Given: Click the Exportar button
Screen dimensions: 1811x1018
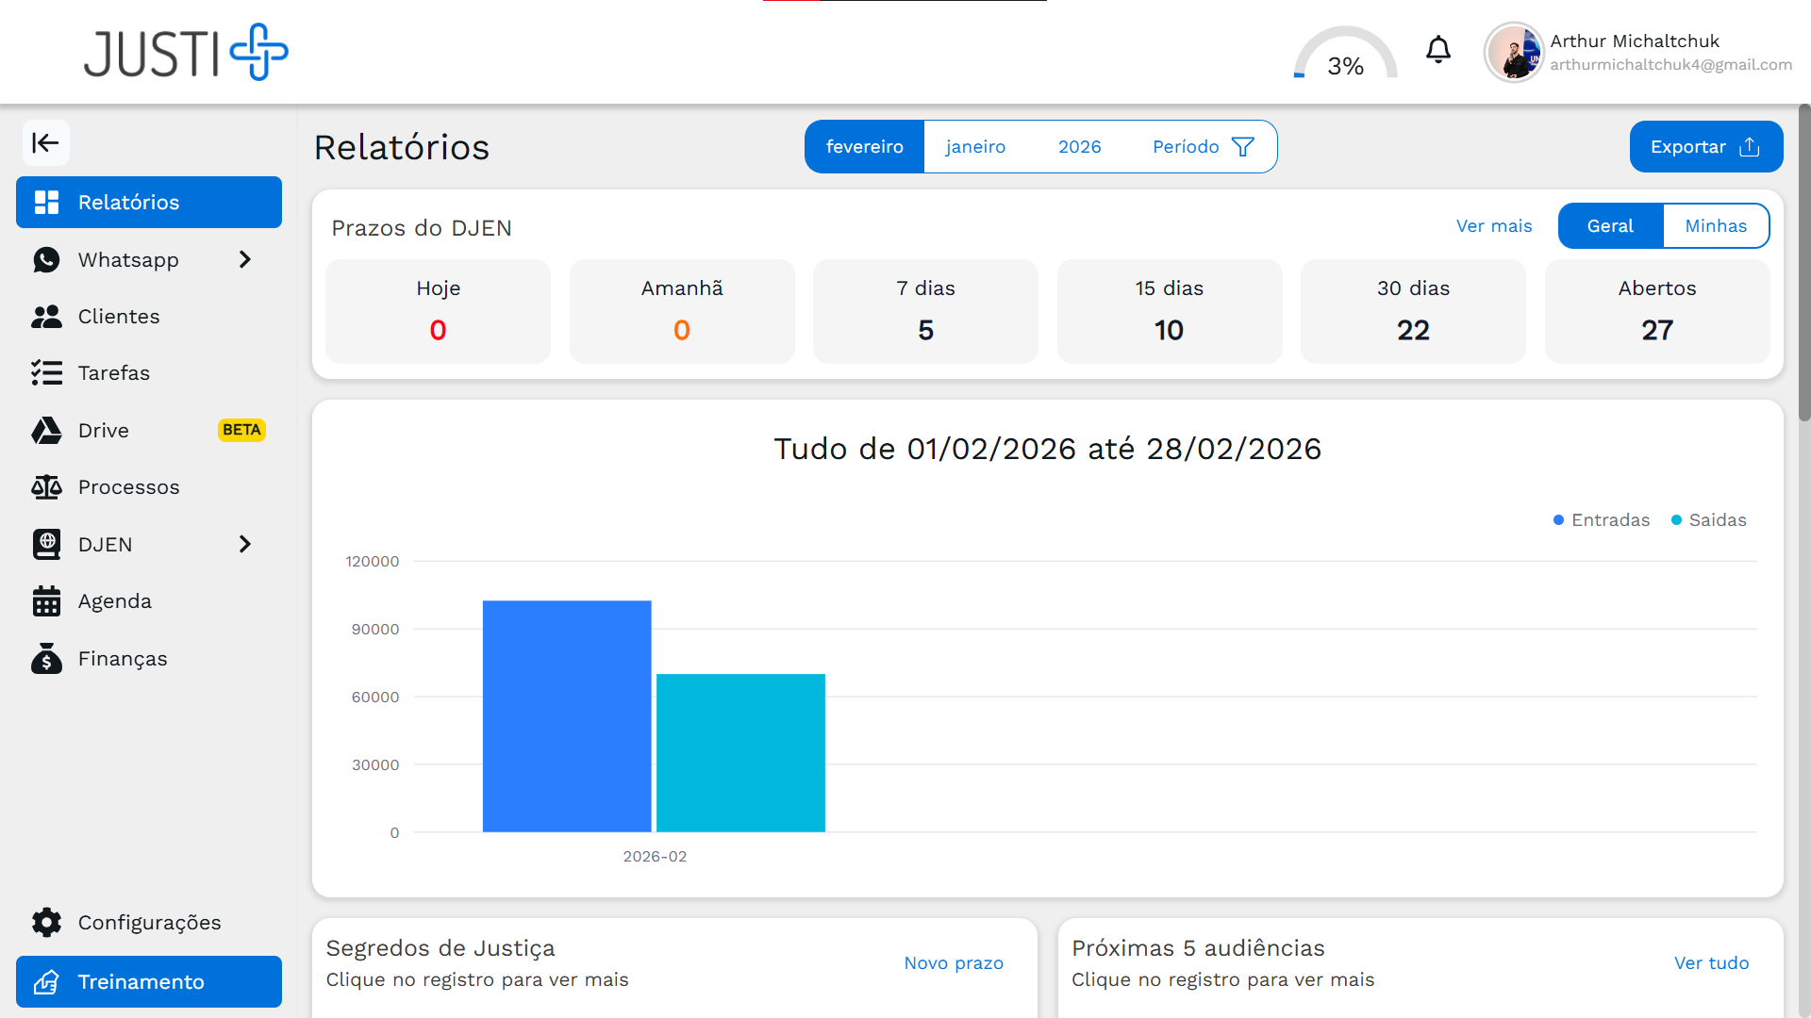Looking at the screenshot, I should pos(1705,146).
